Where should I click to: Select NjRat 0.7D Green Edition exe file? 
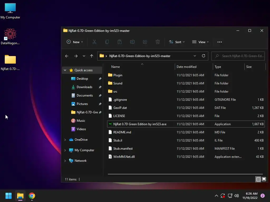click(186, 124)
